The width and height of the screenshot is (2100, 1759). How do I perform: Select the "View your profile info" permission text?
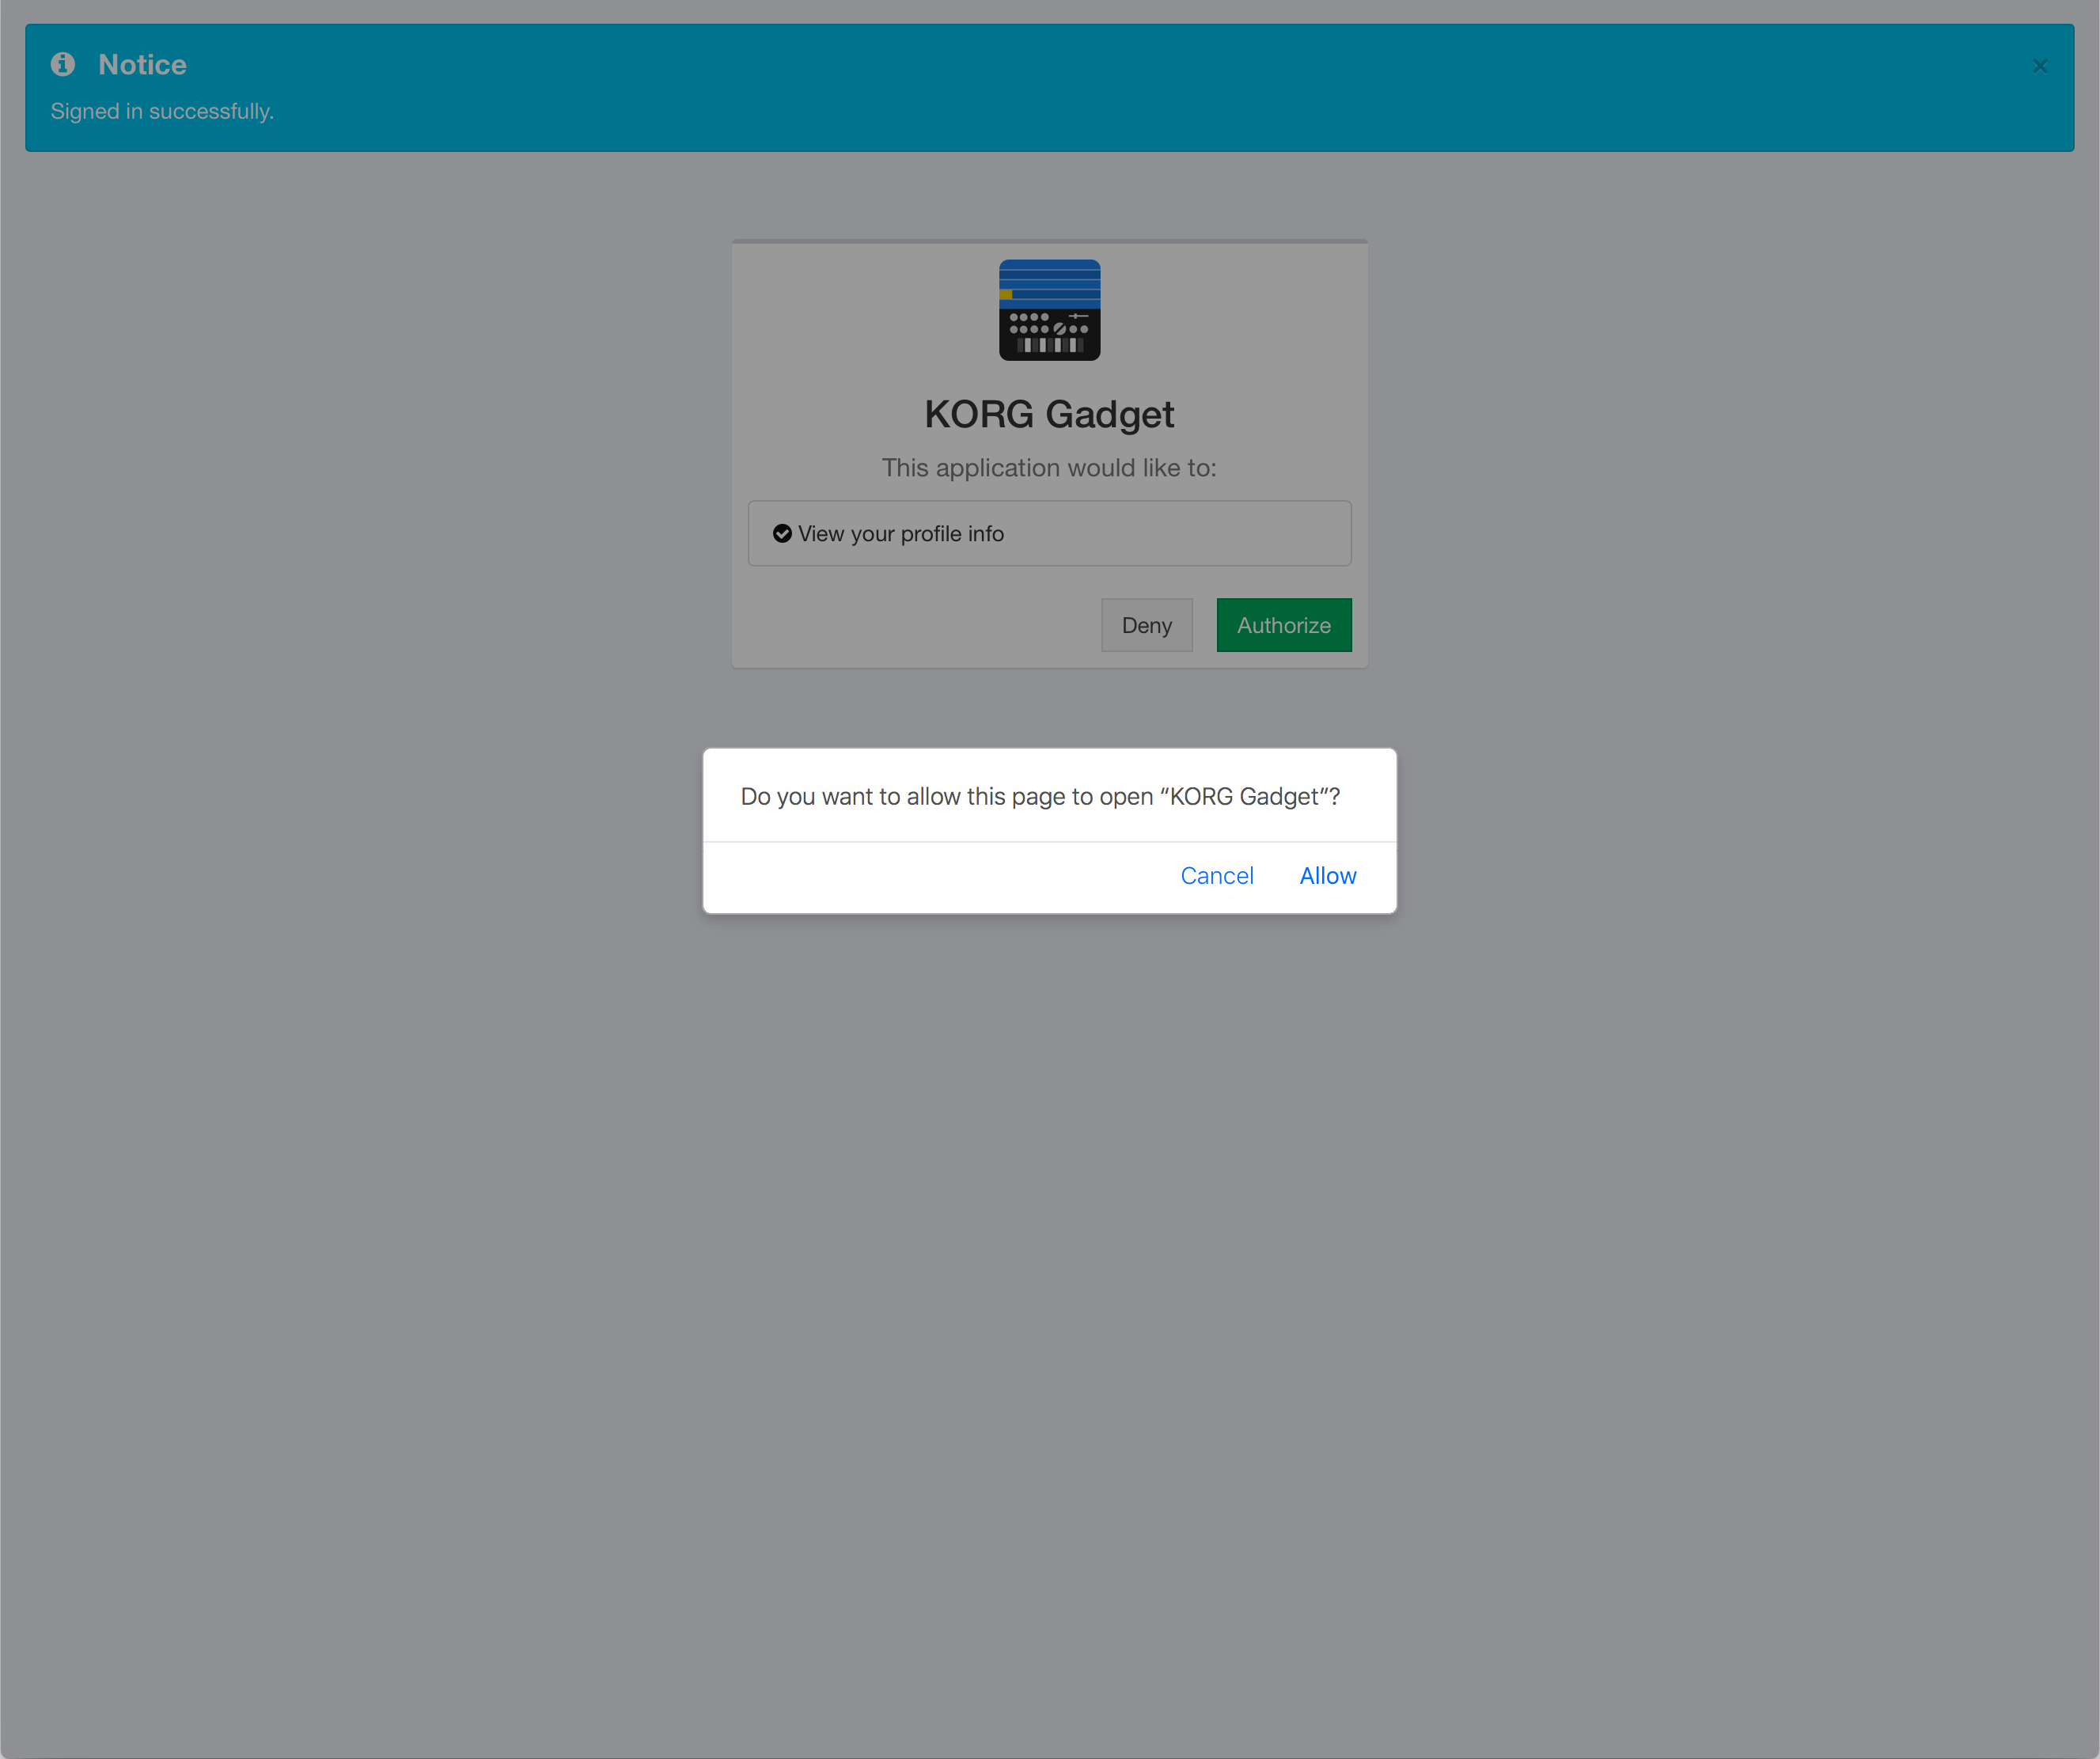click(x=900, y=534)
